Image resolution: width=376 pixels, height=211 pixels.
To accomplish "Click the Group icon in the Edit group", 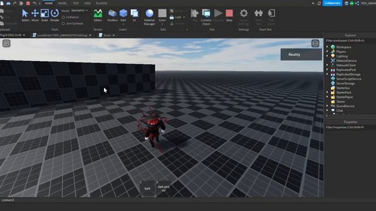I will 172,11.
